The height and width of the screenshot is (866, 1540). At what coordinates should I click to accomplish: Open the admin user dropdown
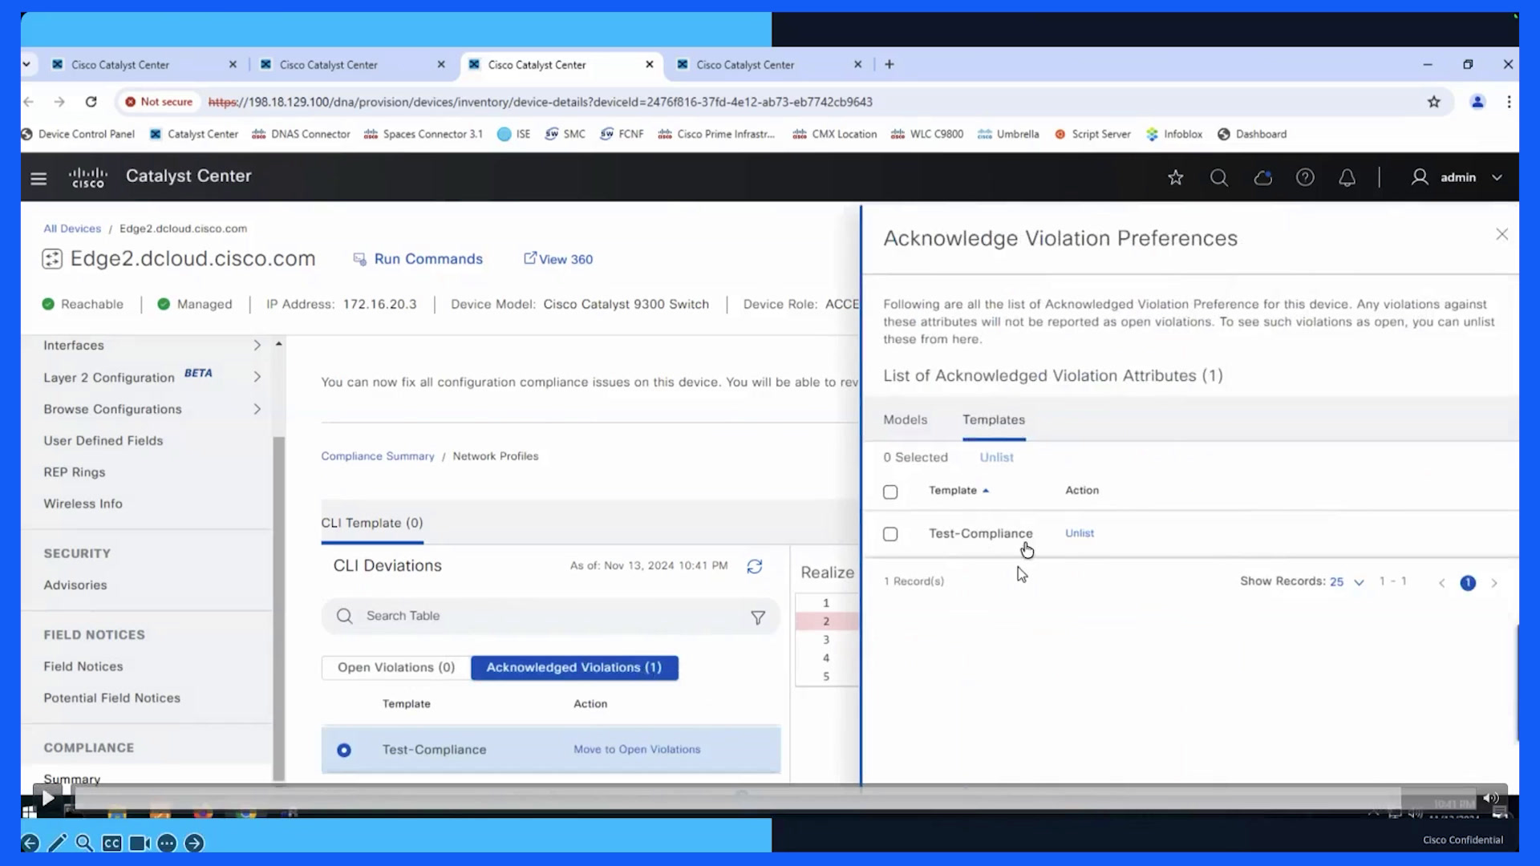coord(1457,177)
